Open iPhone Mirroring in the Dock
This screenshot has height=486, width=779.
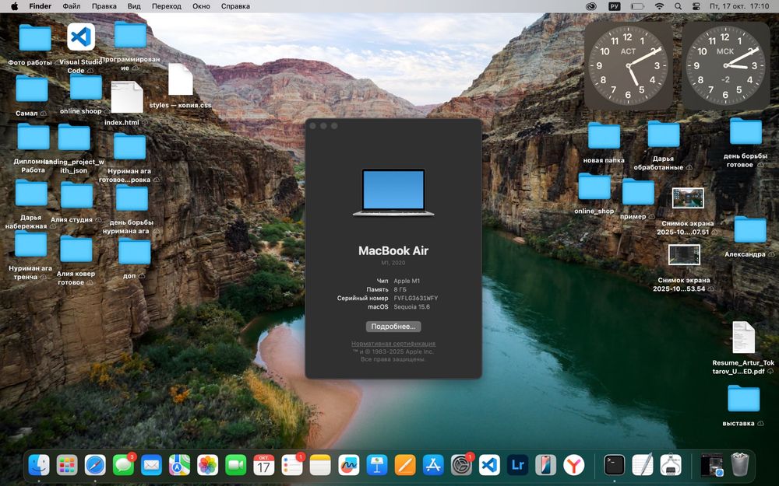[x=545, y=465]
